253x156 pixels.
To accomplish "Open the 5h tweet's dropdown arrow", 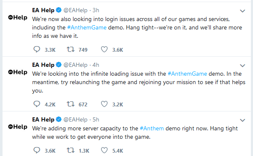I will tap(242, 120).
